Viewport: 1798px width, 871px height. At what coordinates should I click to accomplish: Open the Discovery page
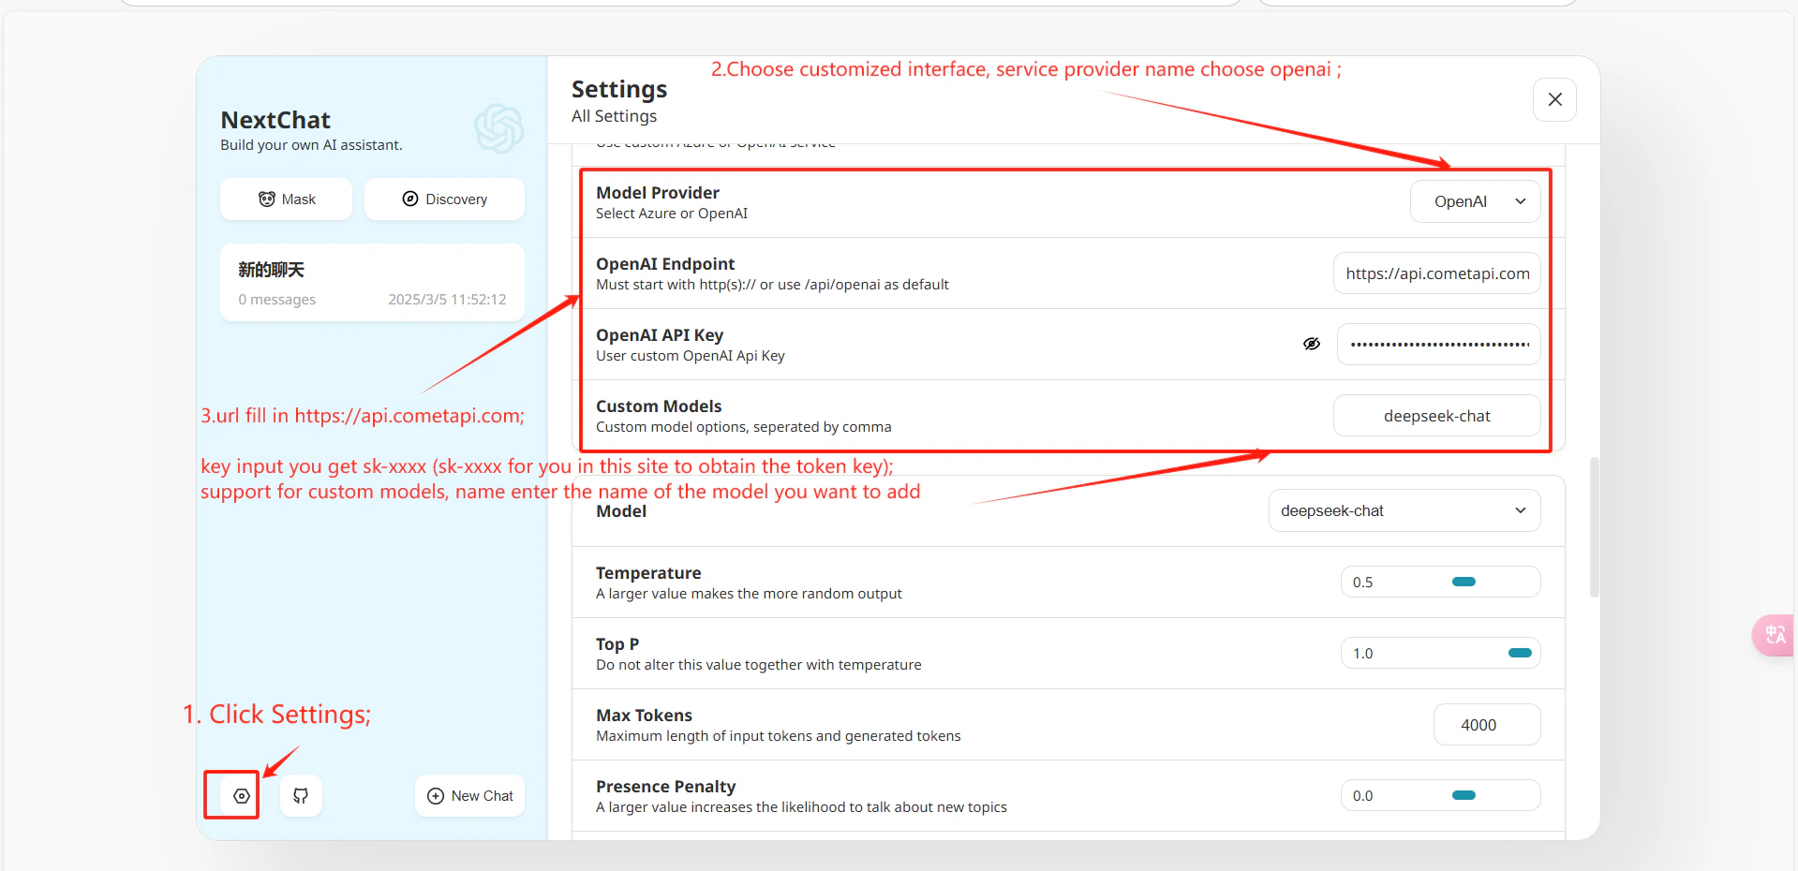[x=444, y=199]
